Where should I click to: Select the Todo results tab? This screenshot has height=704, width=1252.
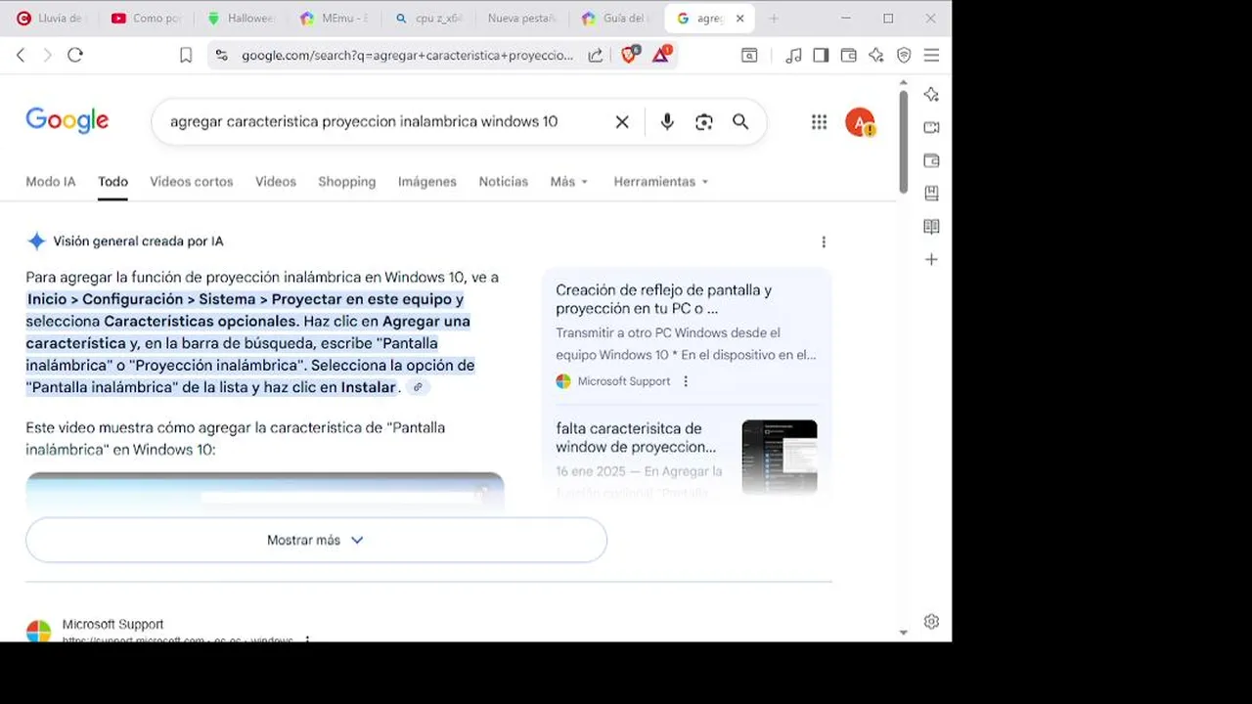(x=112, y=182)
